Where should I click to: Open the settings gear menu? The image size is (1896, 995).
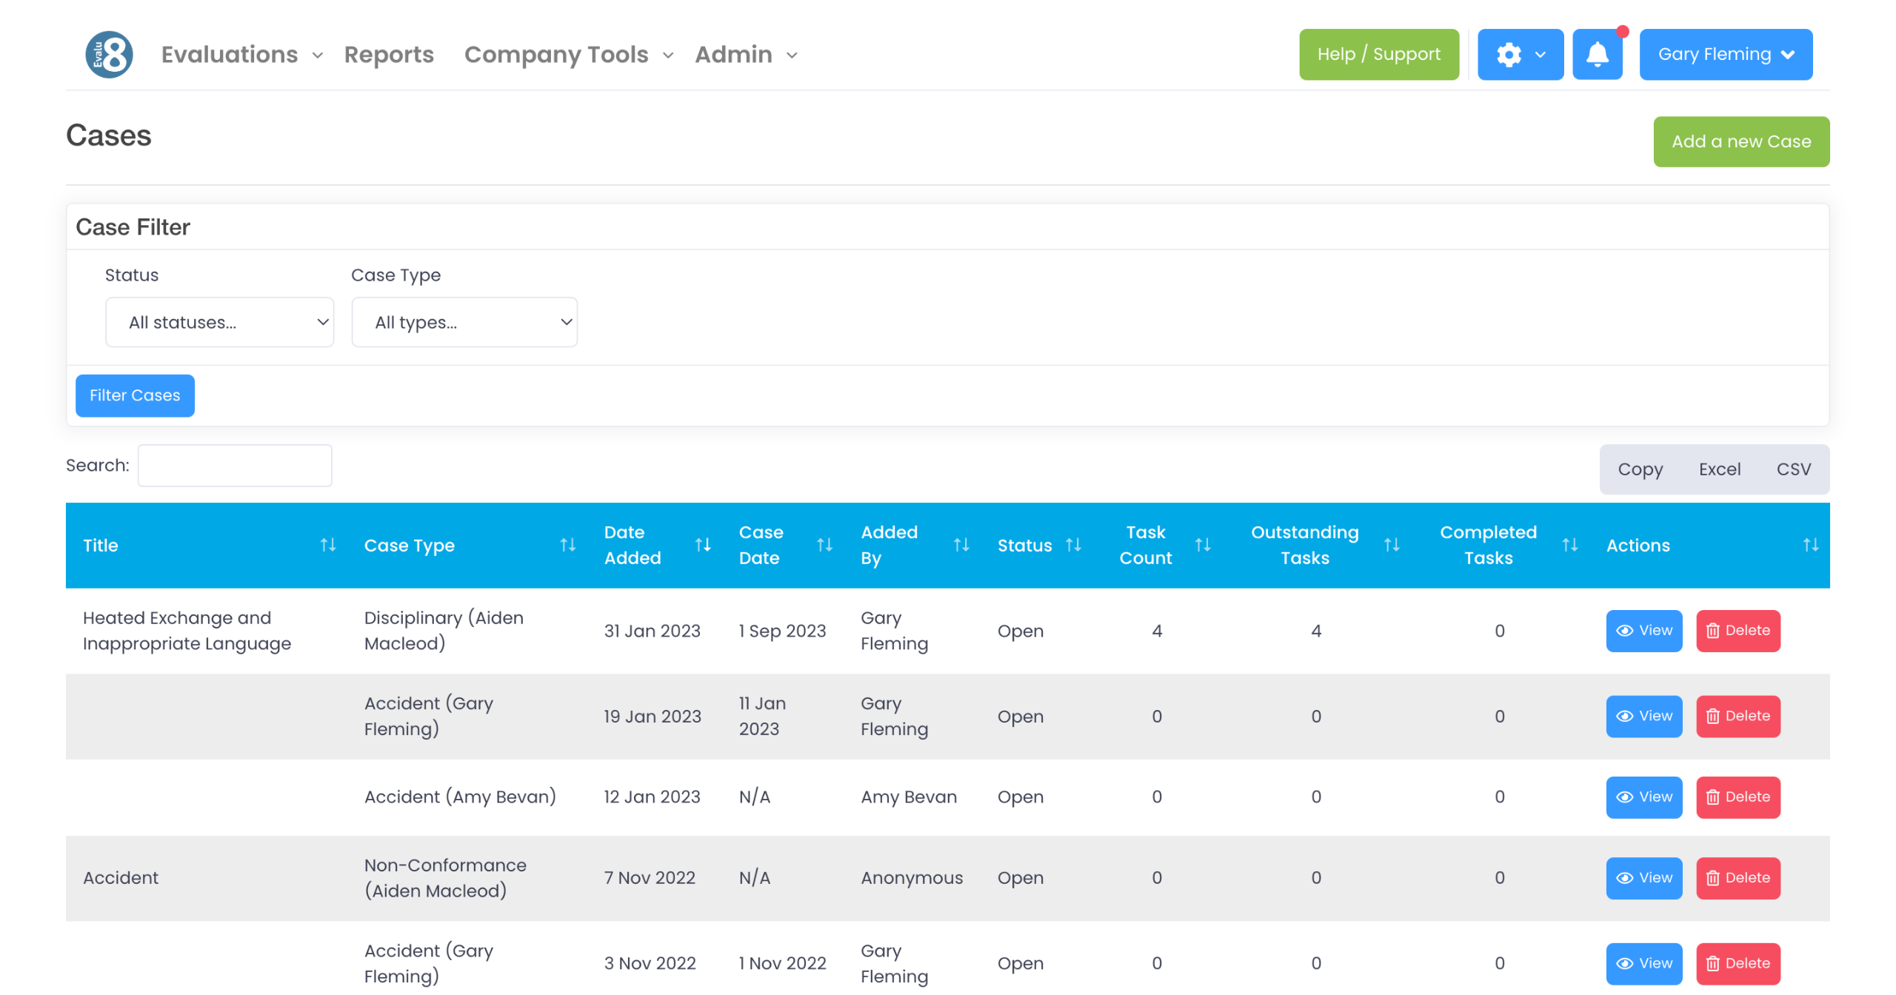[1519, 54]
